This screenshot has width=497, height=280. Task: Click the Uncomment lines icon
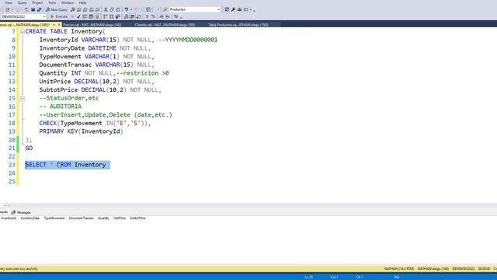[153, 16]
